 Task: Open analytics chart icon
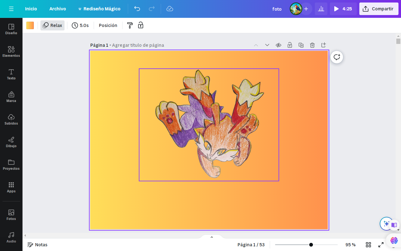pos(321,9)
